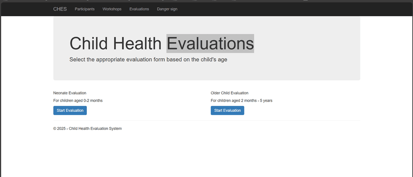Click the highlighted word Evaluations in heading
The height and width of the screenshot is (177, 413).
click(210, 44)
